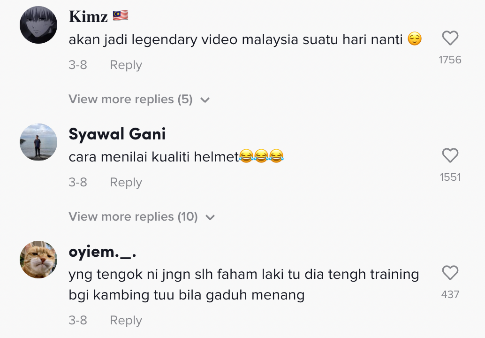
Task: Reply to oyiem's comment
Action: pos(126,320)
